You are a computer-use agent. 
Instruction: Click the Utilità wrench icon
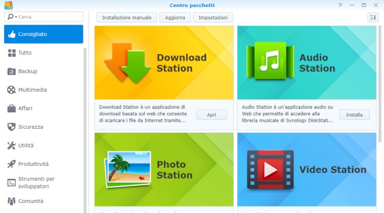click(11, 145)
